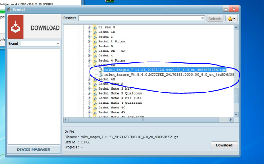Screen dimensions: 264x164
Task: Click the Special window title bar icon
Action: click(x=9, y=10)
